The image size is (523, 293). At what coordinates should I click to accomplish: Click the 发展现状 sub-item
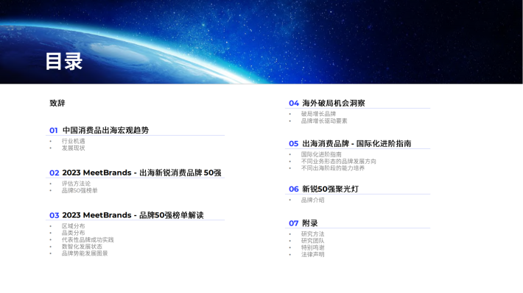pos(74,148)
